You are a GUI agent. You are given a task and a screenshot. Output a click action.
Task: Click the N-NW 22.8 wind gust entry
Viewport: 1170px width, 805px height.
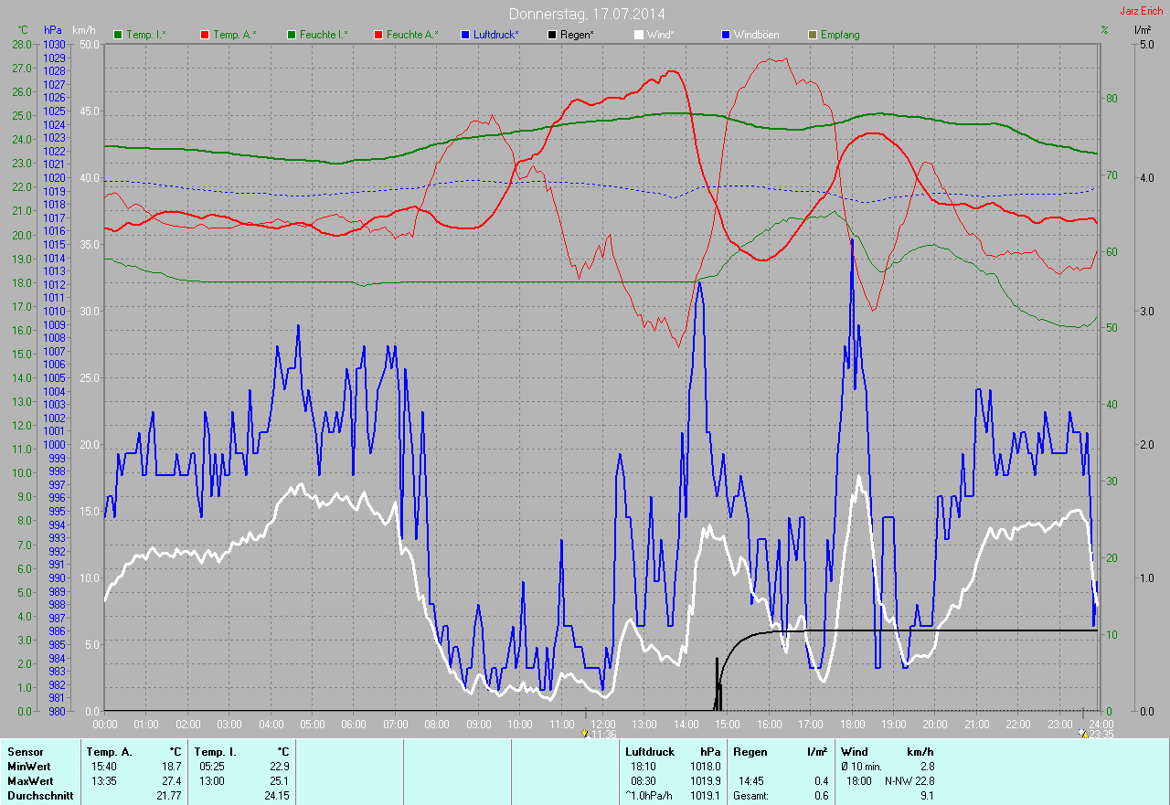coord(909,781)
